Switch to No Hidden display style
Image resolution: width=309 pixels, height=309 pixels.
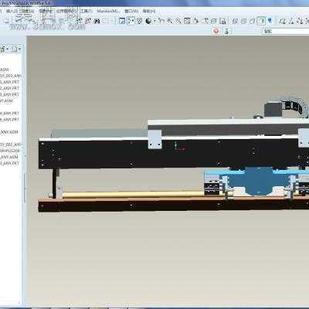252,21
